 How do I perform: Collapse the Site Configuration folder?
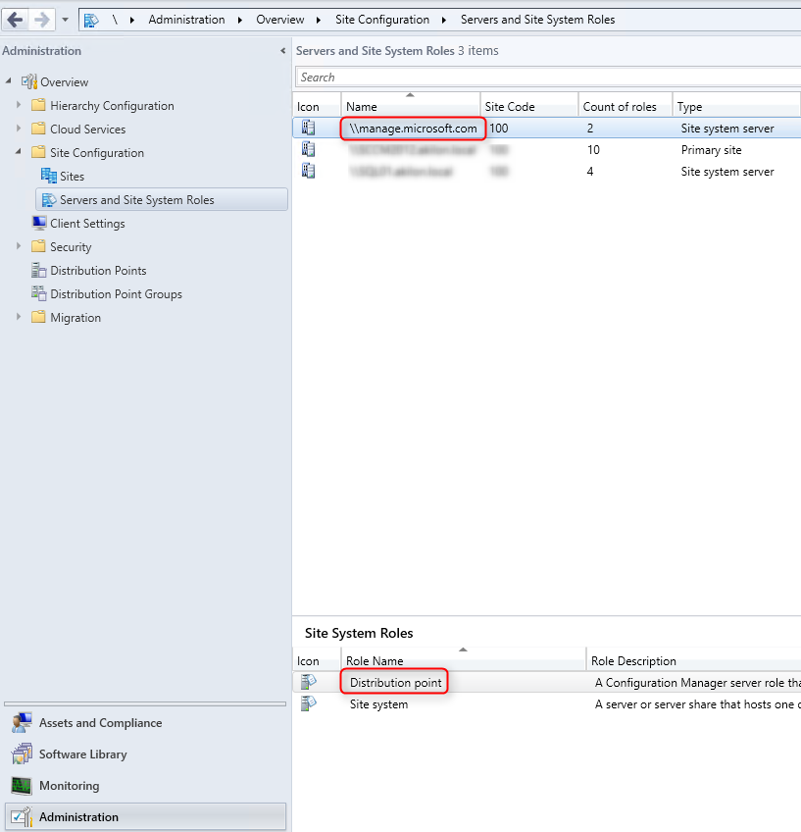point(19,152)
